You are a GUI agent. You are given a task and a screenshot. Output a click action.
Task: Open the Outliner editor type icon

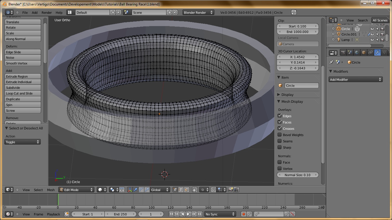[333, 20]
